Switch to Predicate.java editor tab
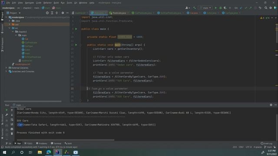This screenshot has height=156, width=278. 119,13
